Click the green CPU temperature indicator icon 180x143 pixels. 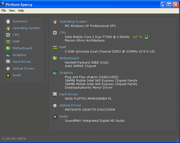[x=146, y=37]
